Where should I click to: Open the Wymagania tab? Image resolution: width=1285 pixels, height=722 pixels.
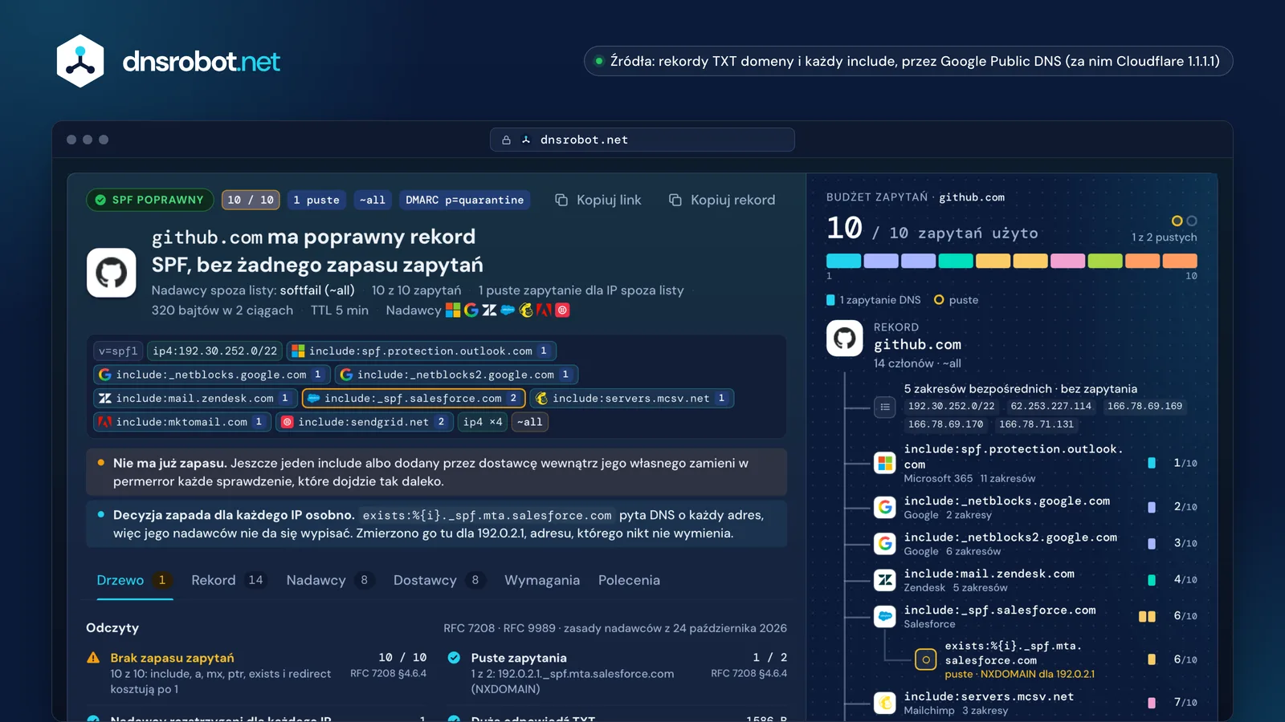(x=542, y=580)
